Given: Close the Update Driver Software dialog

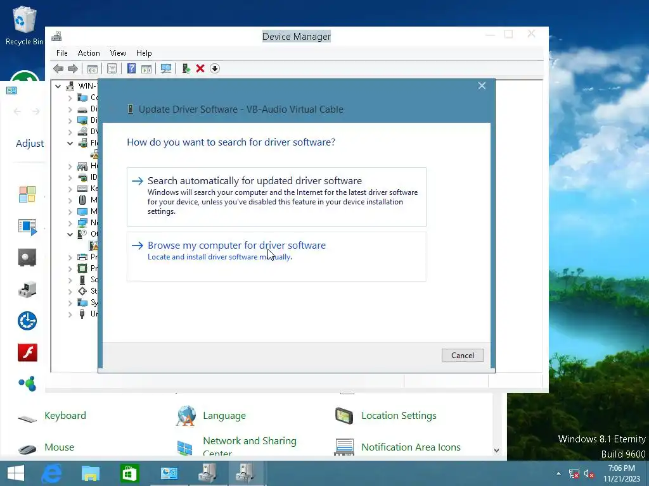Looking at the screenshot, I should click(482, 85).
